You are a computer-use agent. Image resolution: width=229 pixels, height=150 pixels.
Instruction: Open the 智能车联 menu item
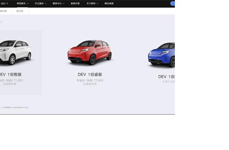point(75,3)
